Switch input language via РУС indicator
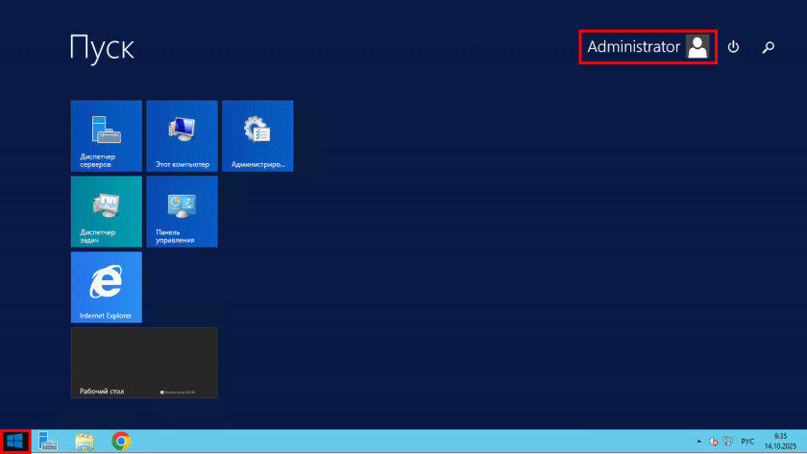 coord(747,442)
